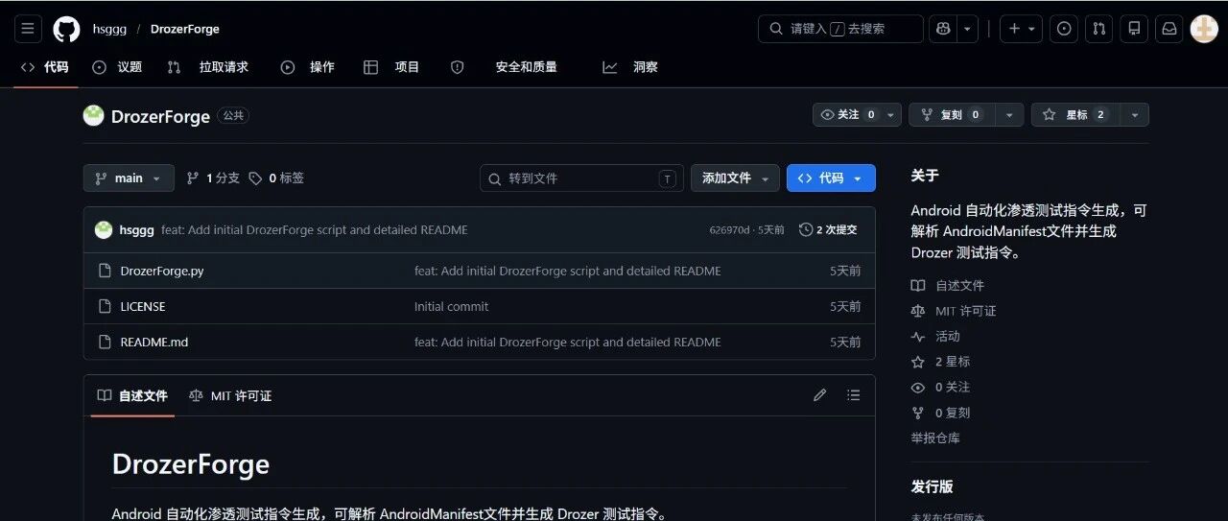Open 关注 watch options dropdown
1228x521 pixels.
tap(857, 115)
